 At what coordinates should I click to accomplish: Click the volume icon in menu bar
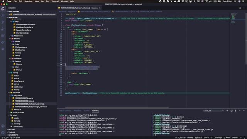(210, 1)
